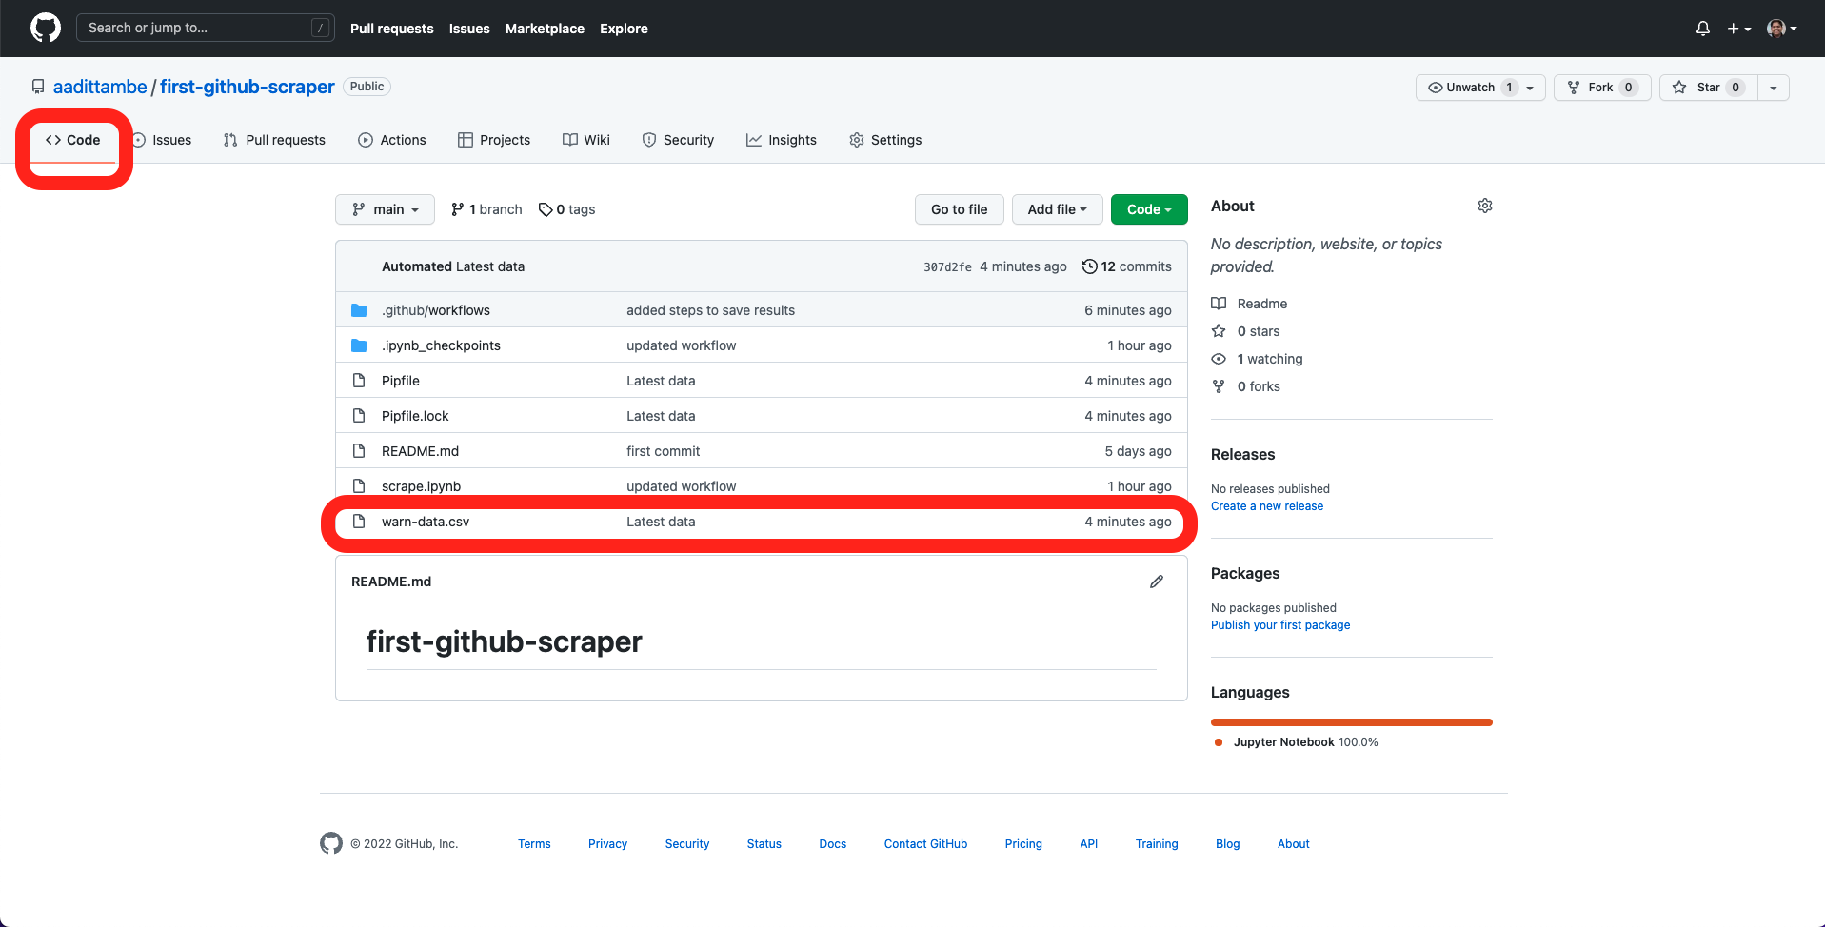Screen dimensions: 1825x927
Task: Click the orange Jupyter Notebook language bar
Action: [1352, 722]
